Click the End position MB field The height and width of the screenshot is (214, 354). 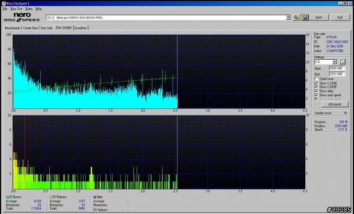(337, 74)
